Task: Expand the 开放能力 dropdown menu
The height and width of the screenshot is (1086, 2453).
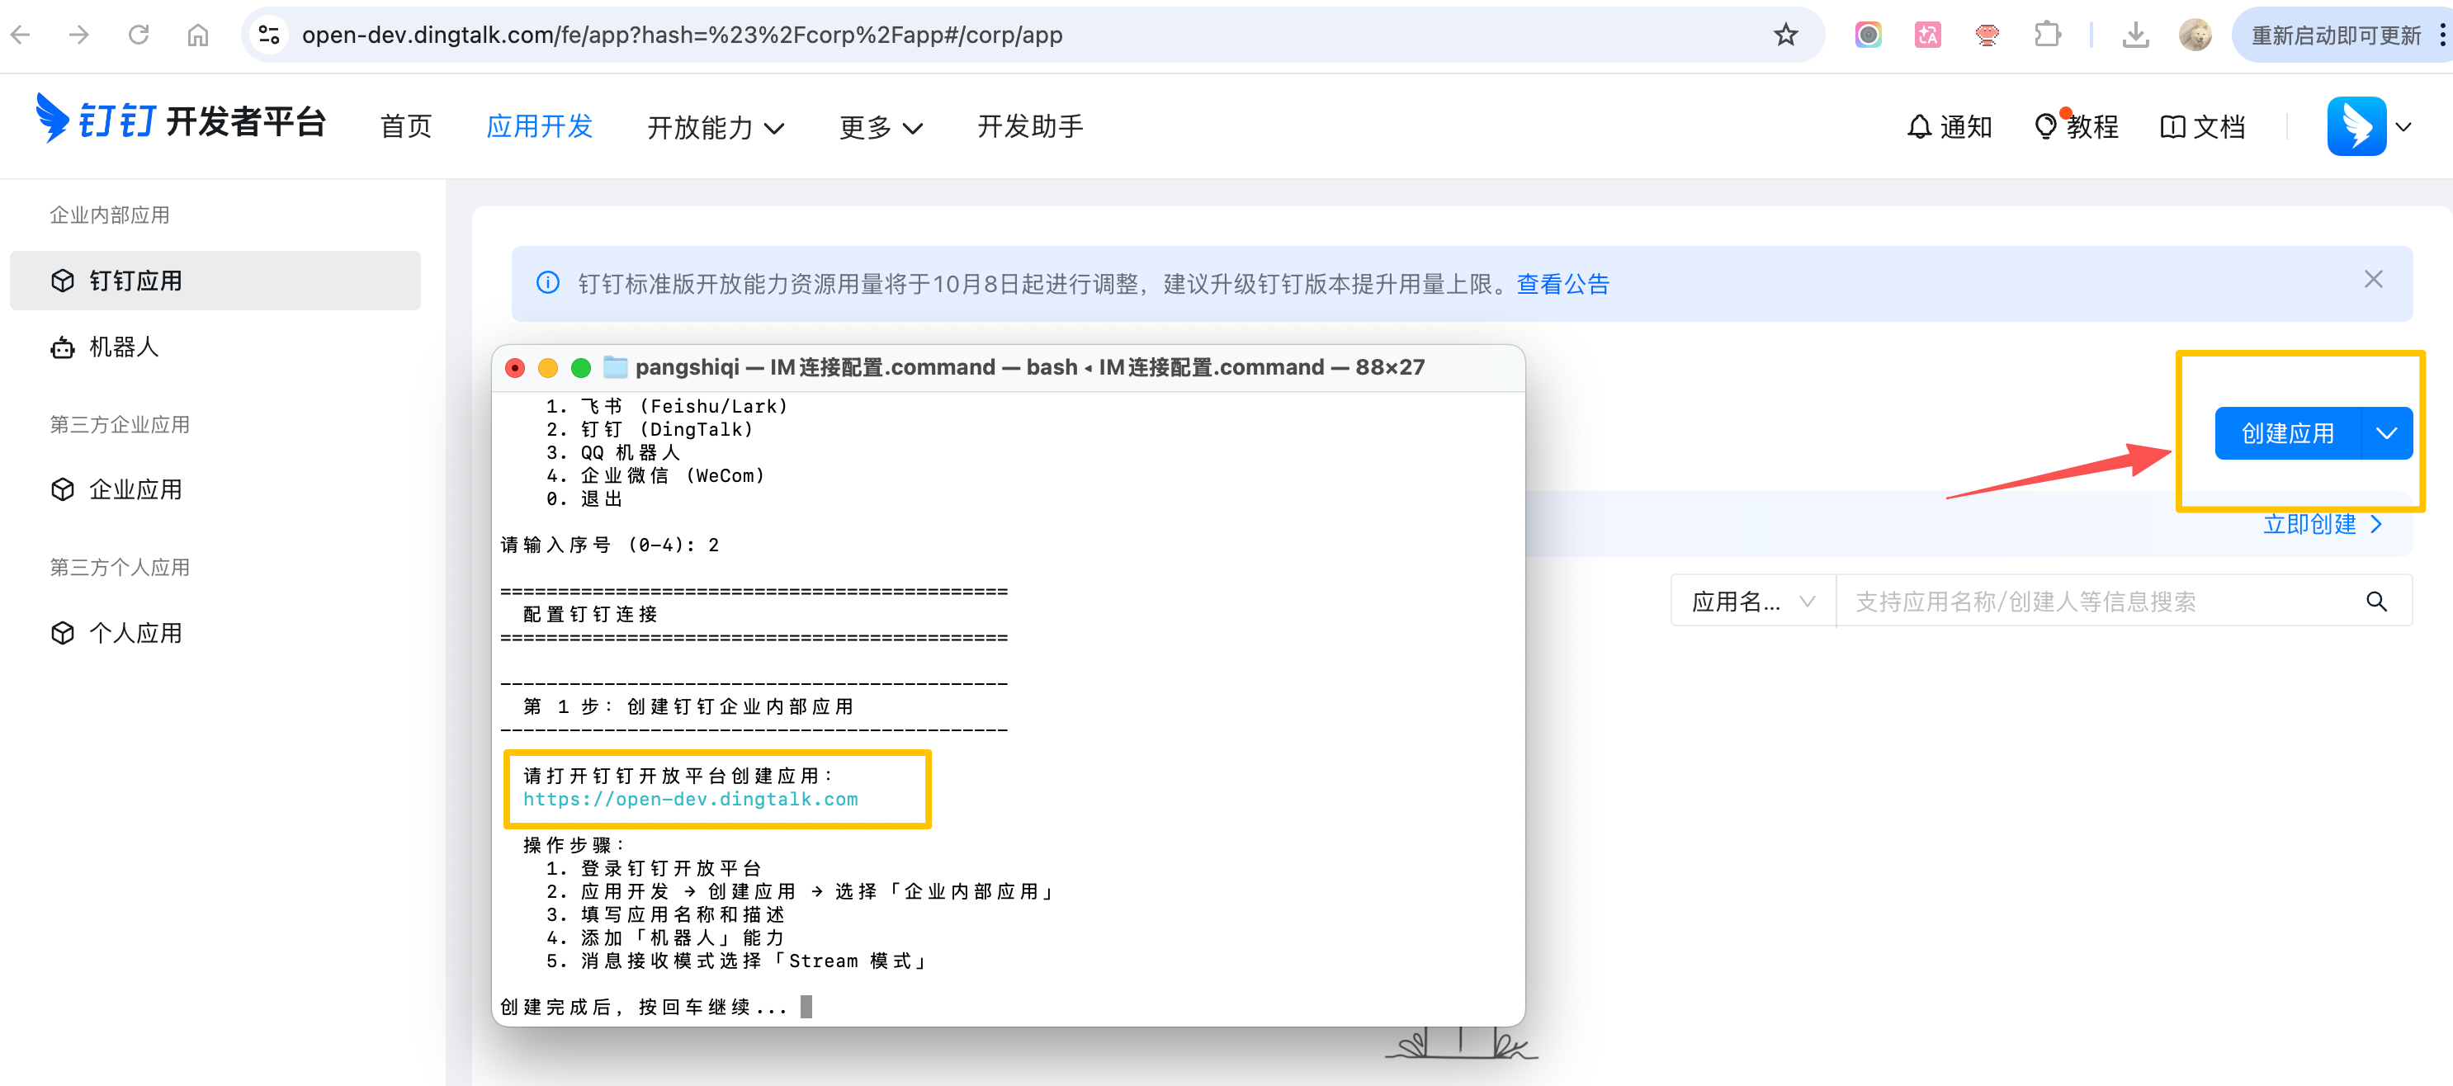Action: (715, 128)
